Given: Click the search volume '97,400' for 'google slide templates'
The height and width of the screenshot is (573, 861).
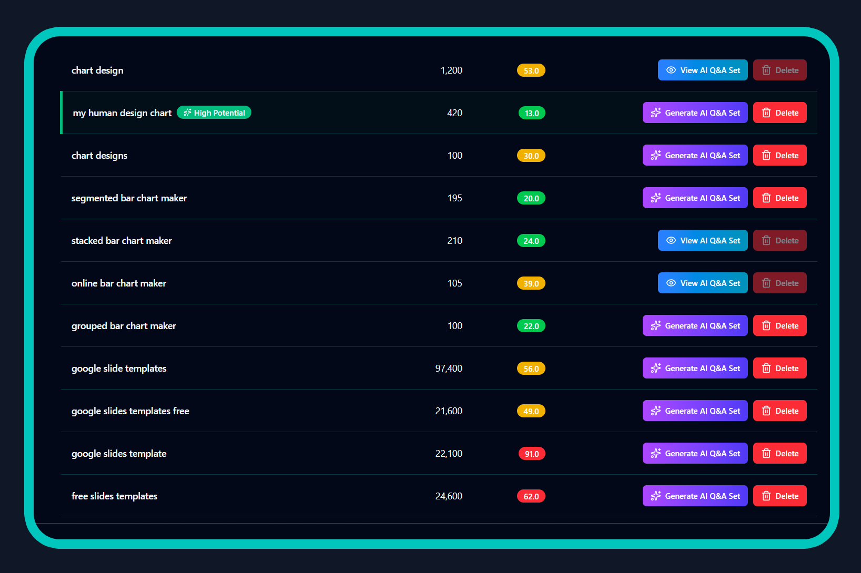Looking at the screenshot, I should pos(449,368).
